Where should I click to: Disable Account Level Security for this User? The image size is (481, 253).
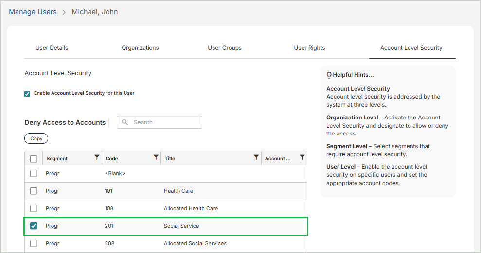tap(27, 94)
